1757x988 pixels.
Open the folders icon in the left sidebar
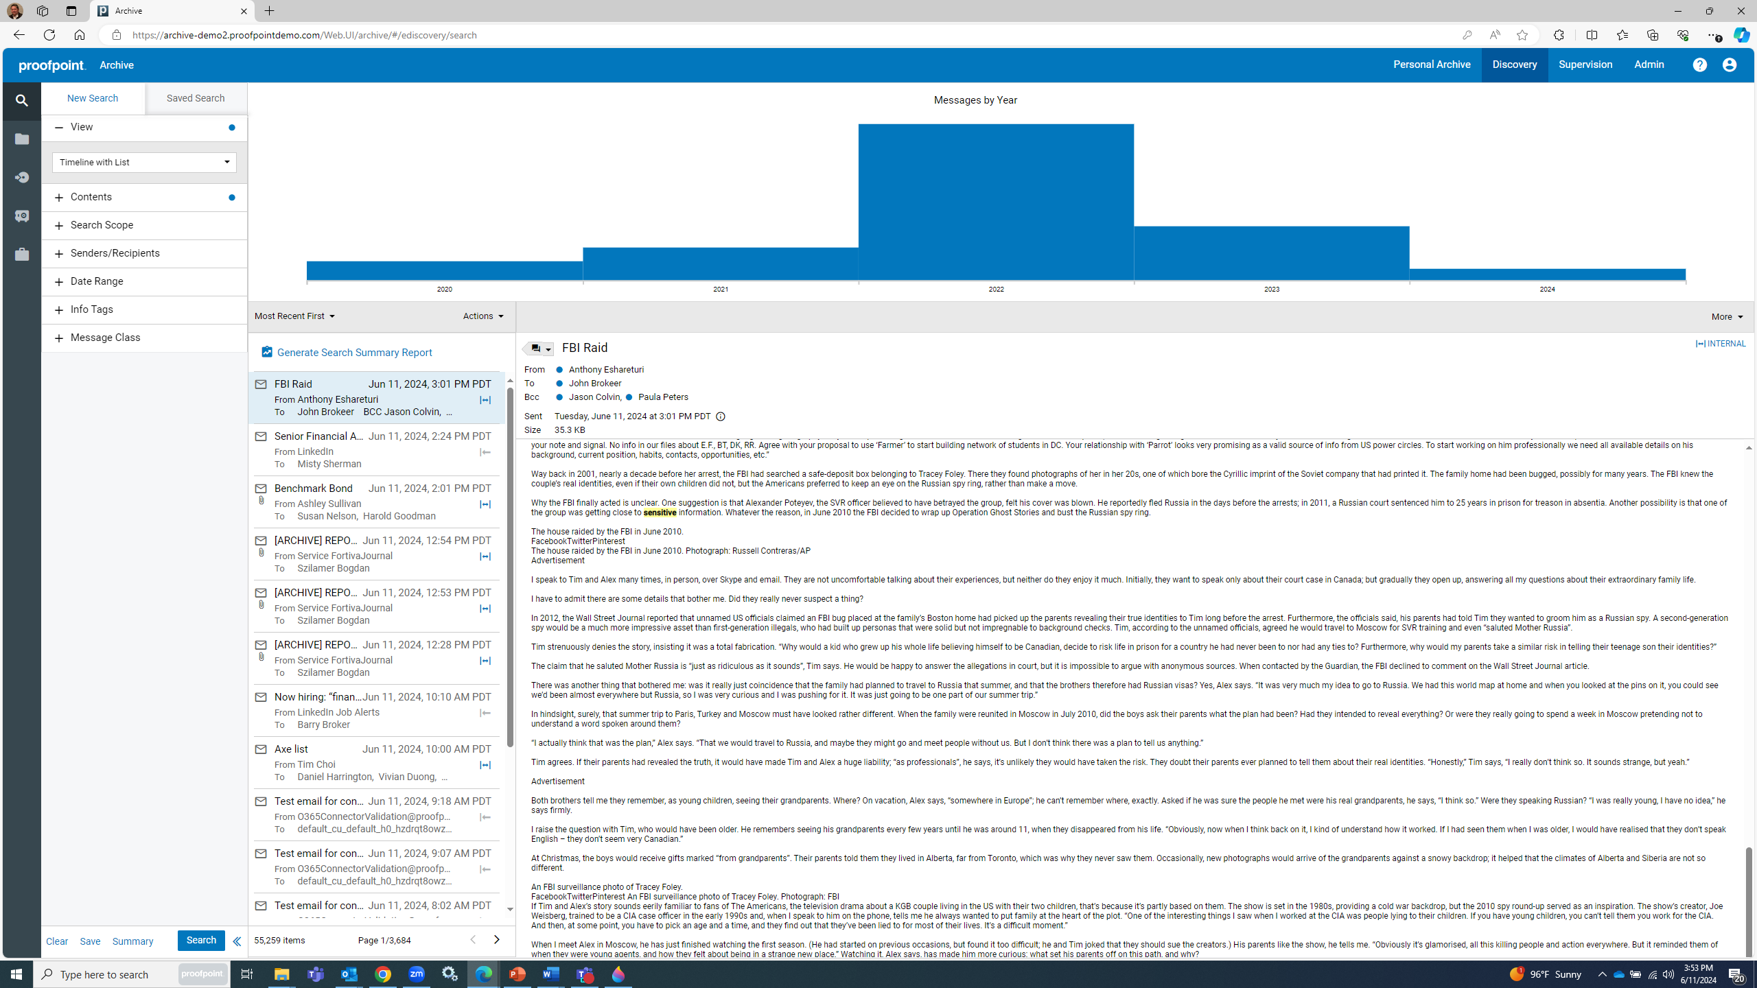click(22, 139)
